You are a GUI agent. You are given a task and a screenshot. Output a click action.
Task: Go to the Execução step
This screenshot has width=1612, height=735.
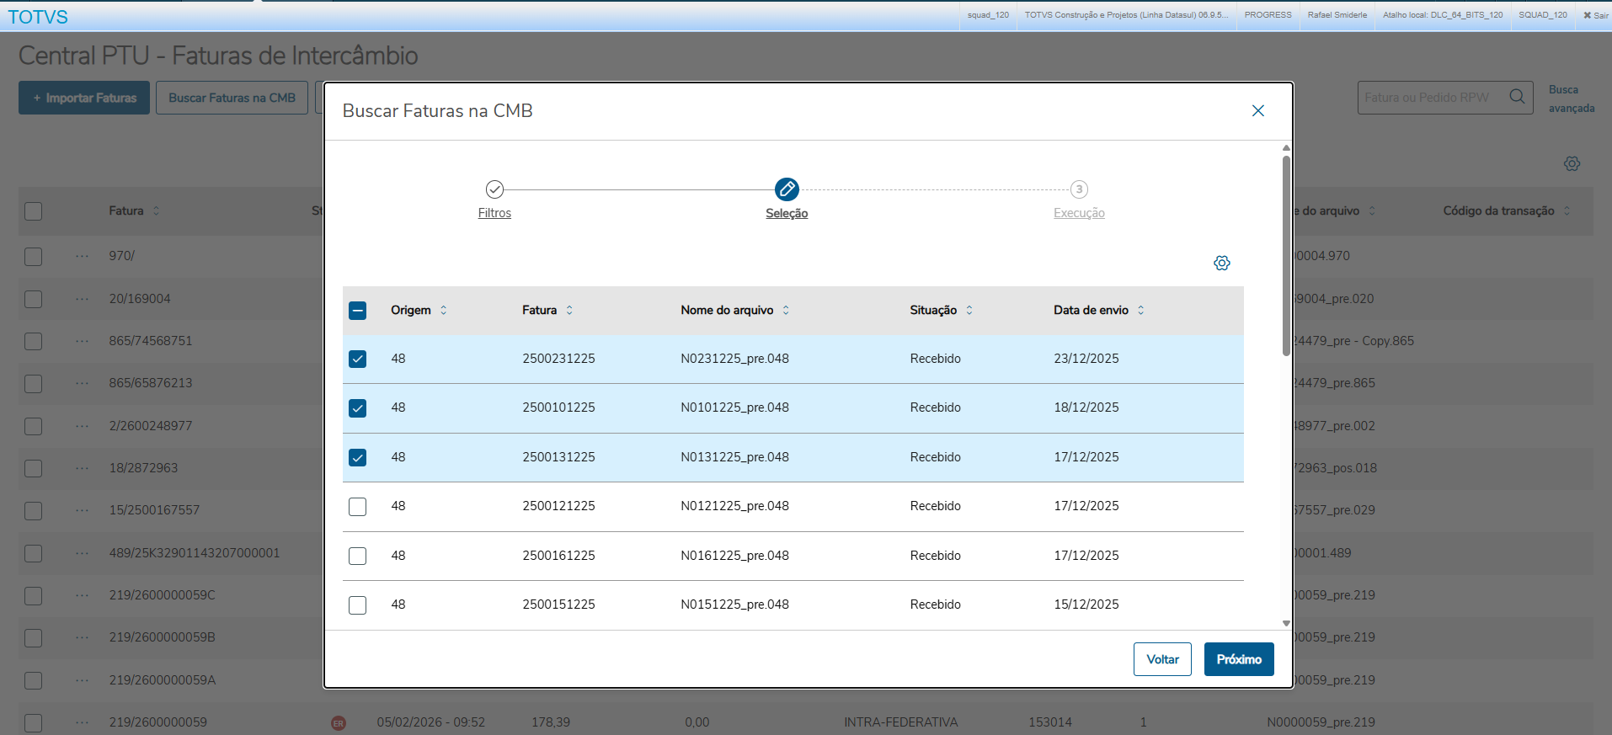click(x=1079, y=214)
